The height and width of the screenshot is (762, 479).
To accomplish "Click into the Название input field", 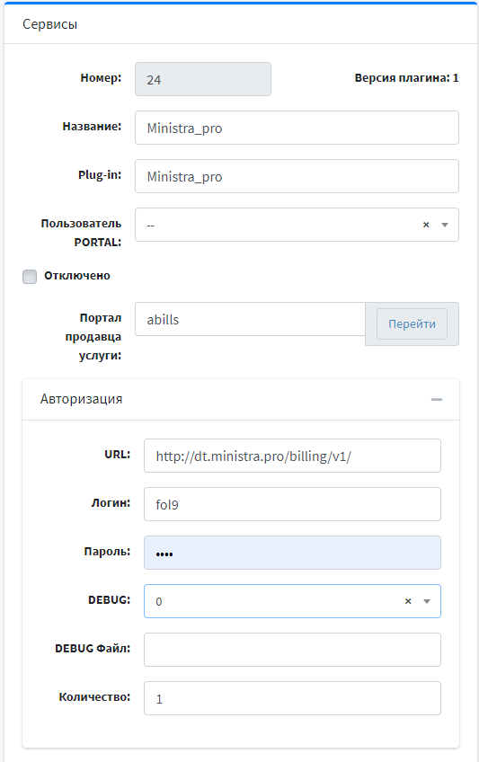I will tap(297, 128).
